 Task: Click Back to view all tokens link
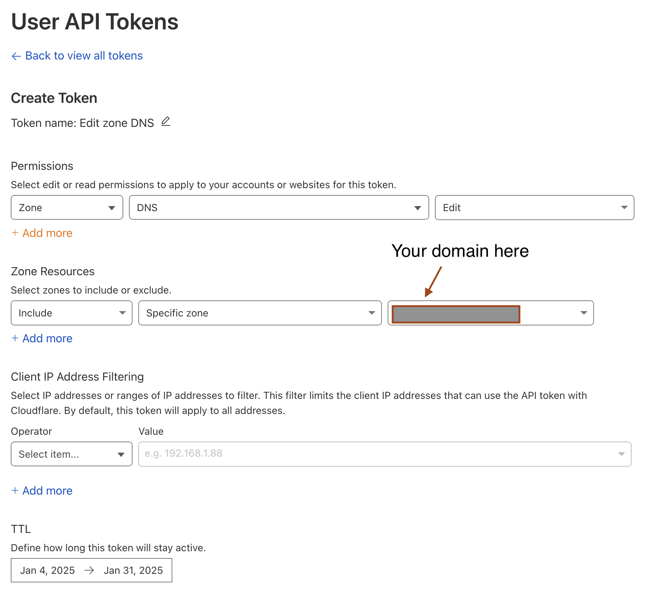click(x=84, y=56)
